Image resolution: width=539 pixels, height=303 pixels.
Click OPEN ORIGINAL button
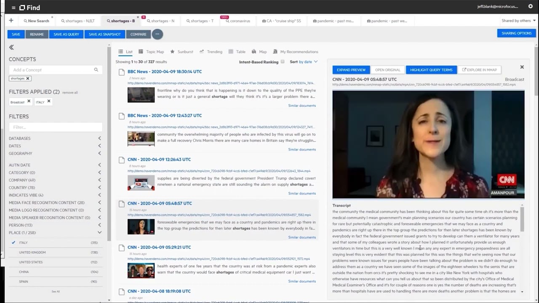(387, 70)
